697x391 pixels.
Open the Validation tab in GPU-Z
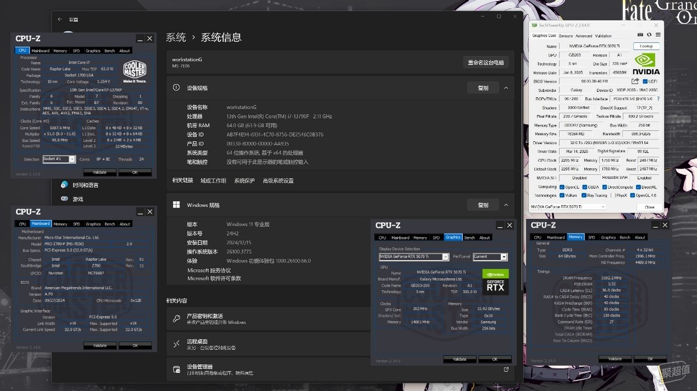click(x=603, y=36)
